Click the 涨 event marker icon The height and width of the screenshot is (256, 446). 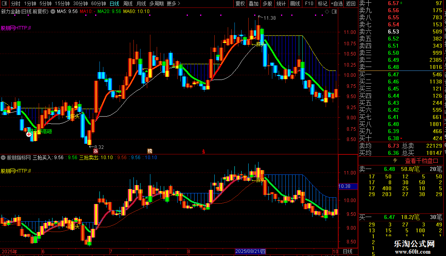96,151
